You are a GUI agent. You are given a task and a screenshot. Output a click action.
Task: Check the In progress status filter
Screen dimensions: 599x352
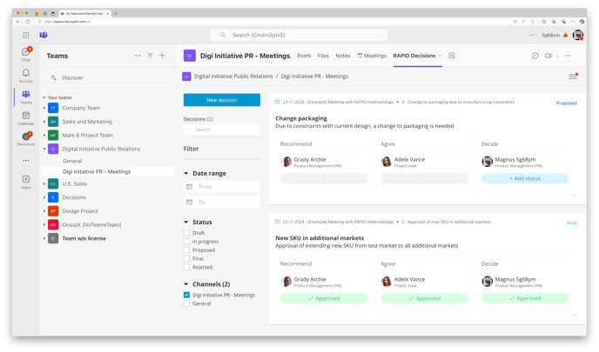click(x=186, y=242)
